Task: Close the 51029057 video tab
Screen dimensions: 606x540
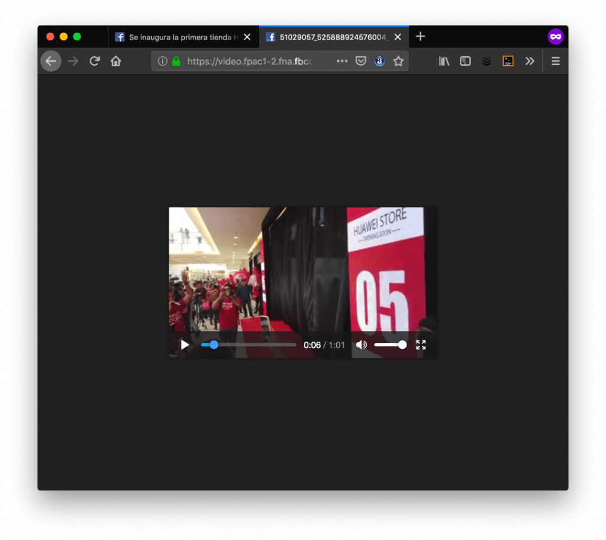Action: 398,37
